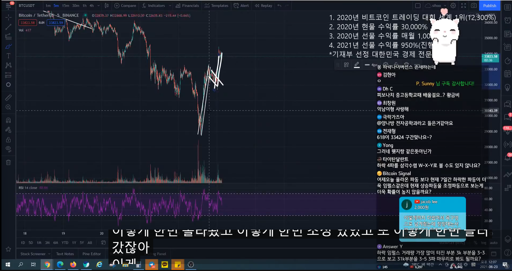Toggle stay in drawing mode
Screen dimensions: 512x271
click(8, 130)
